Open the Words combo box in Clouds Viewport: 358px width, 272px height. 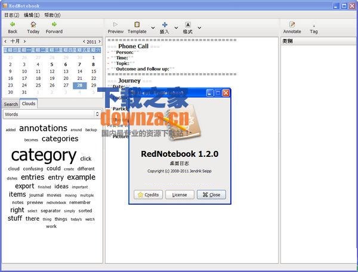[x=53, y=114]
